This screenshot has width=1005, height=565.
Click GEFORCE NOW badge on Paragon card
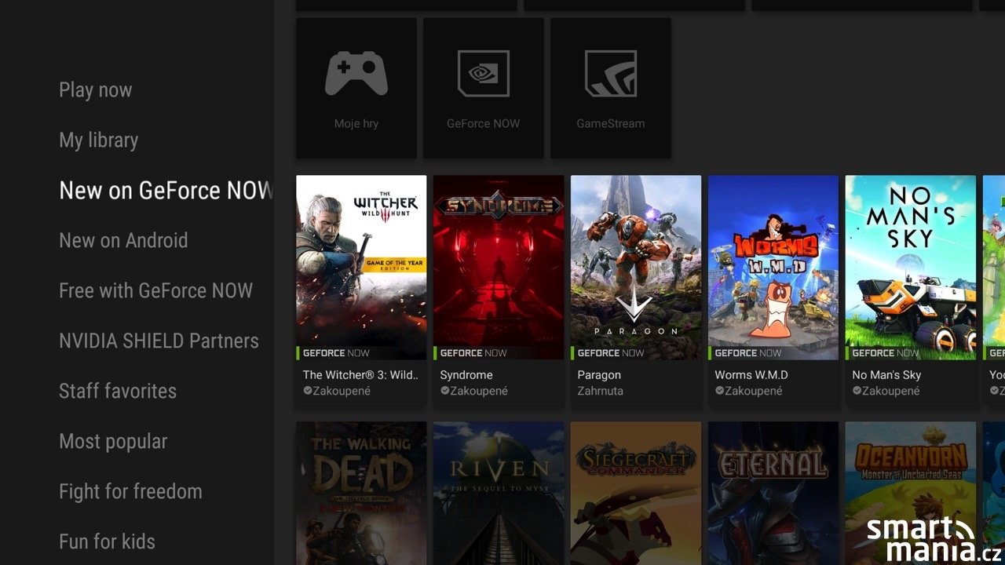click(608, 353)
